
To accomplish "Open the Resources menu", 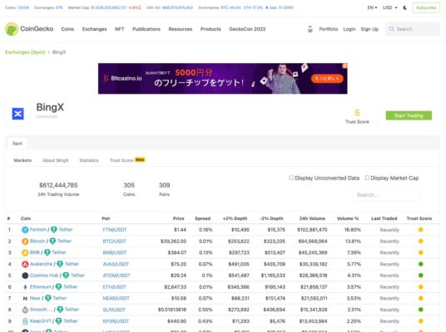I will [181, 29].
